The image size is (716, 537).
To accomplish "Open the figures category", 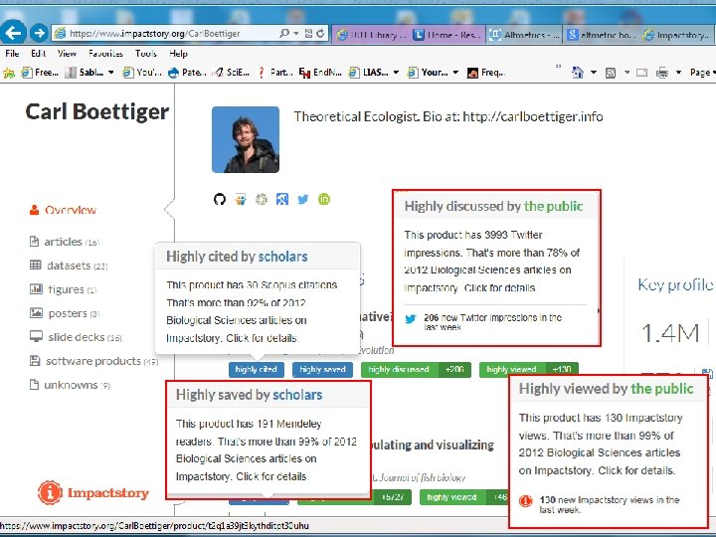I will [x=64, y=289].
